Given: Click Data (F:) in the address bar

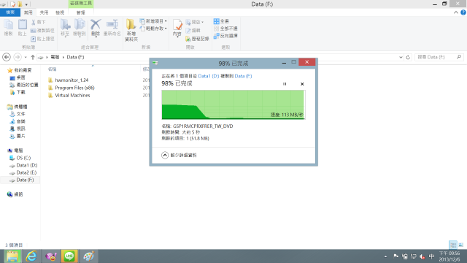Looking at the screenshot, I should coord(75,57).
